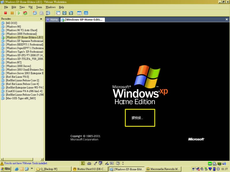230x172 pixels.
Task: Click the green hard disk device icon in VMware status bar
Action: pos(210,163)
